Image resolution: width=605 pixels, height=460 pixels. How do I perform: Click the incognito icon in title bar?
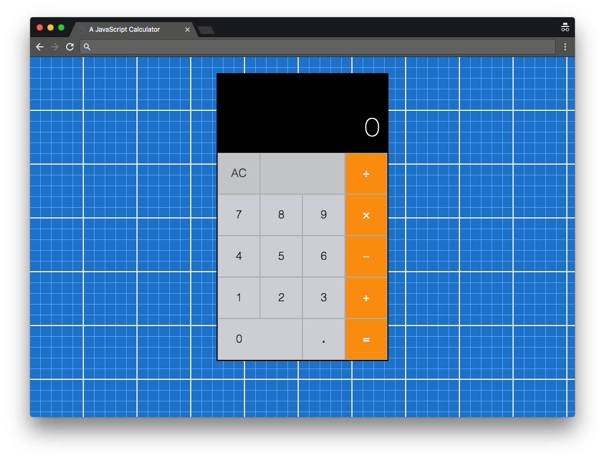[x=565, y=27]
